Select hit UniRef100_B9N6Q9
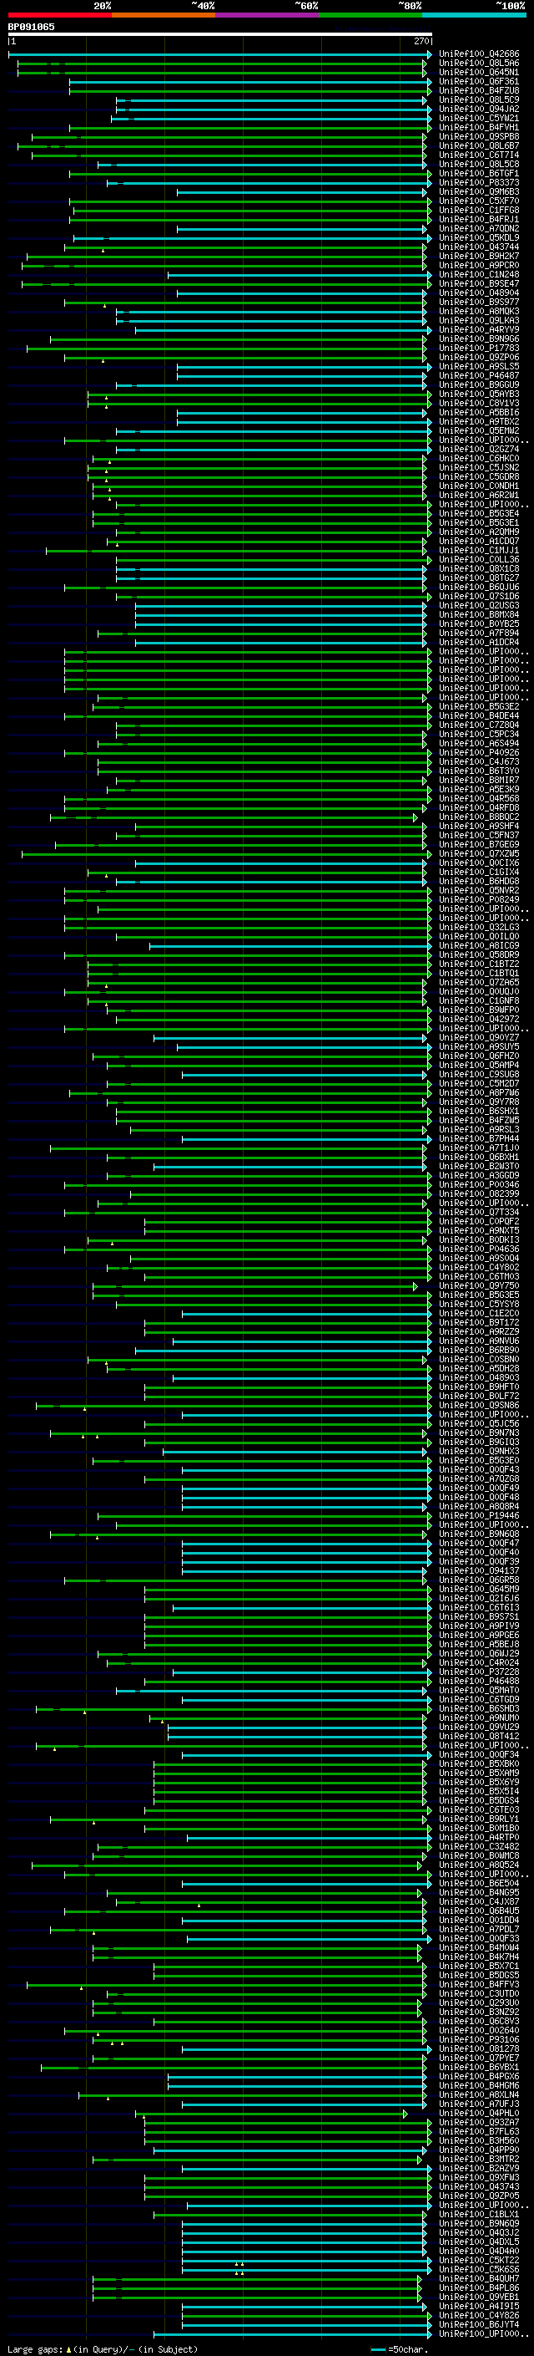 point(479,2223)
